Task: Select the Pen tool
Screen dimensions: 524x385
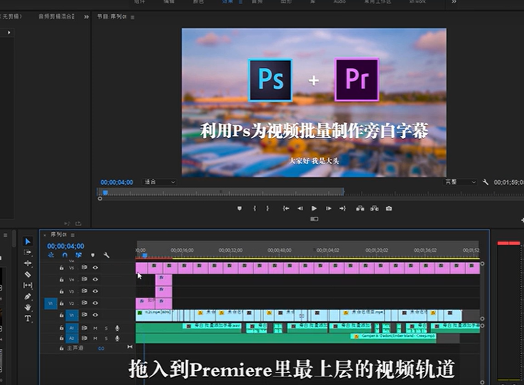Action: [28, 296]
